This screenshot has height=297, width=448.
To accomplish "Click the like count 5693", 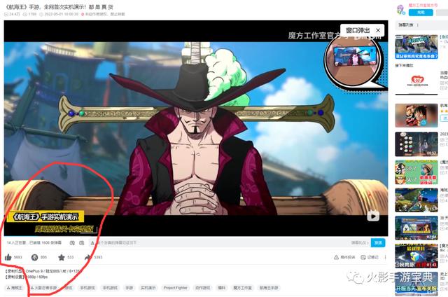I will tap(18, 257).
